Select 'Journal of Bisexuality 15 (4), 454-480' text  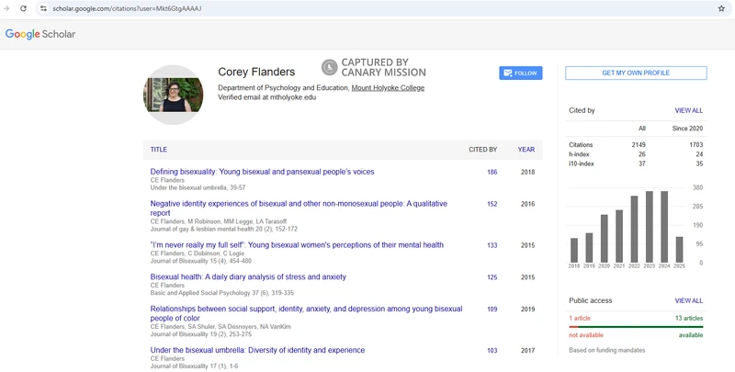tap(200, 261)
